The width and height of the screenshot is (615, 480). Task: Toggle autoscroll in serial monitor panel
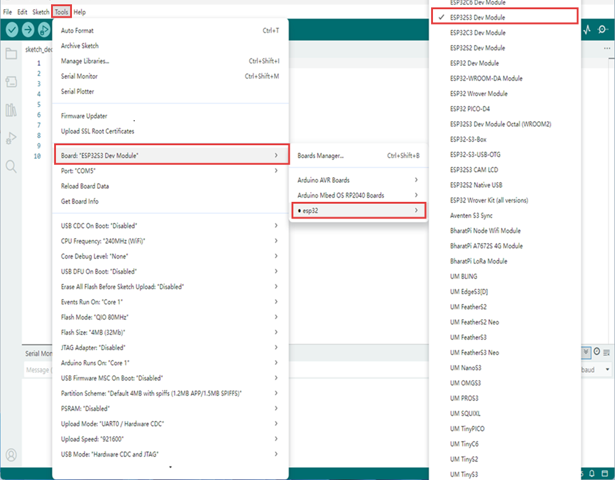(585, 351)
